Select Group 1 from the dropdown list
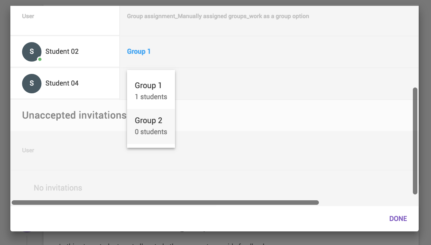 (151, 91)
